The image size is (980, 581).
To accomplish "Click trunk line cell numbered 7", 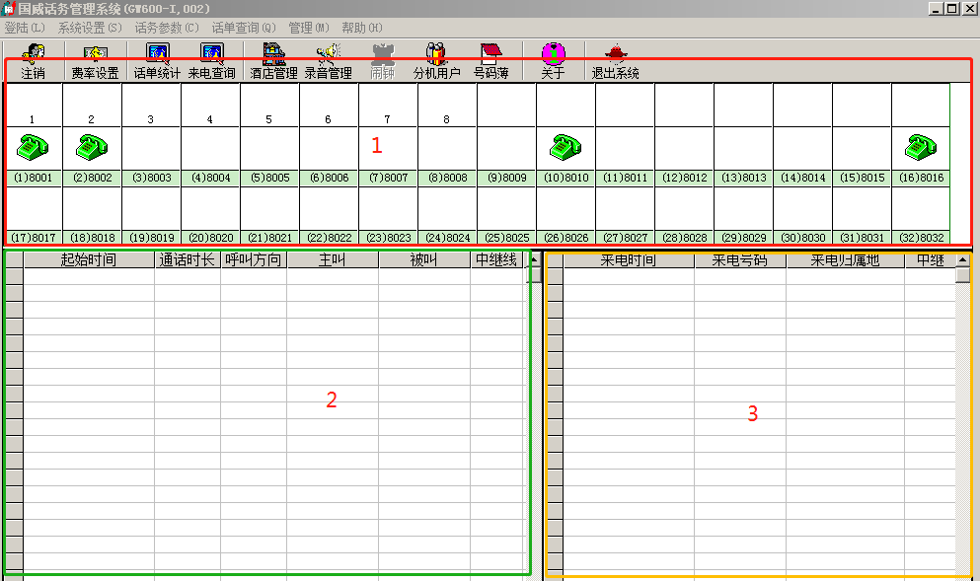I will (388, 106).
